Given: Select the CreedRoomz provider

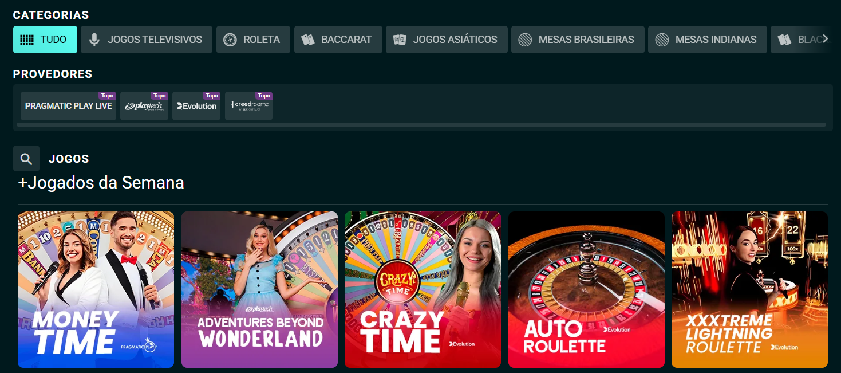Looking at the screenshot, I should click(x=248, y=106).
